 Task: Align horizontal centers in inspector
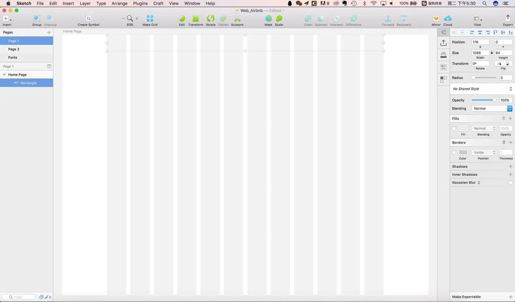(x=480, y=32)
